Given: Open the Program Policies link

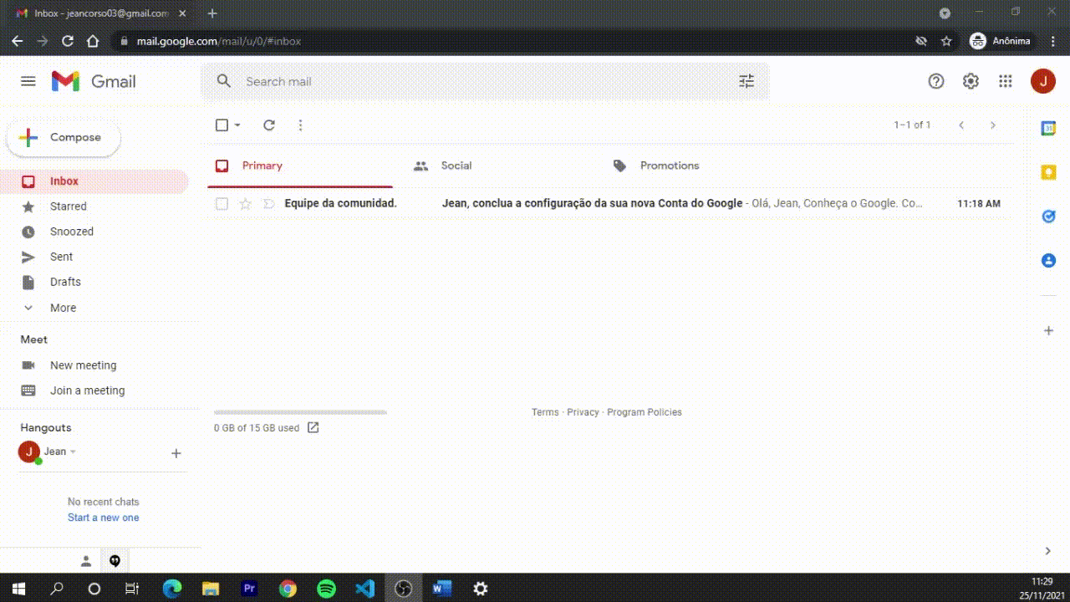Looking at the screenshot, I should coord(645,412).
